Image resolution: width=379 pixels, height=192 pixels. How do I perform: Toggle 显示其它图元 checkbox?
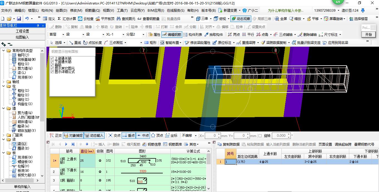(x=52, y=68)
